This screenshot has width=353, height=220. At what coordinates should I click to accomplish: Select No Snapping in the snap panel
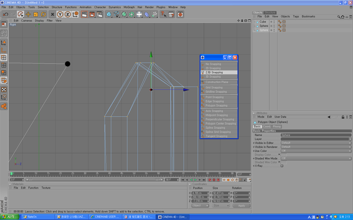point(219,64)
